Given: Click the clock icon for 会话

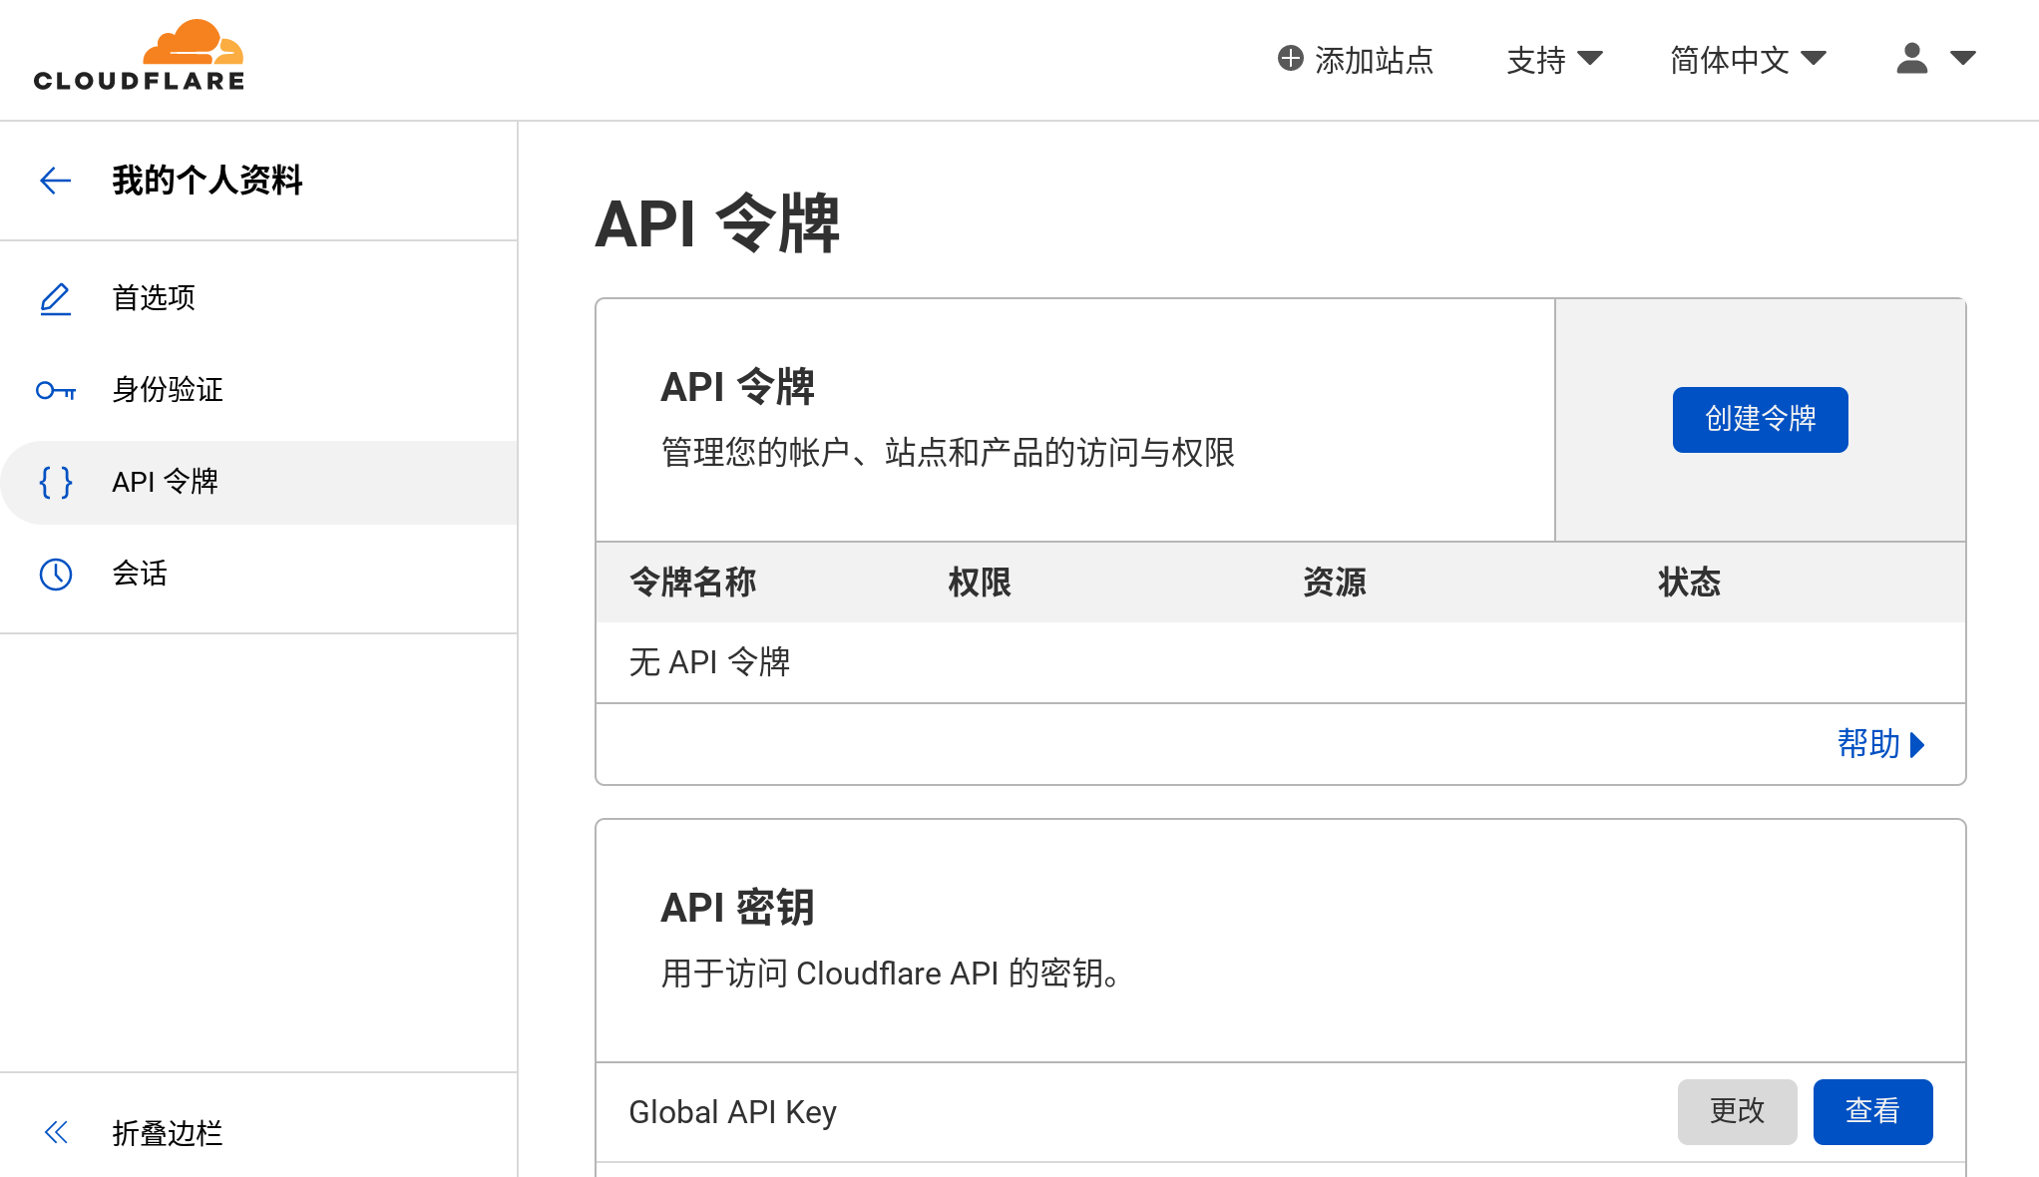Looking at the screenshot, I should (56, 574).
